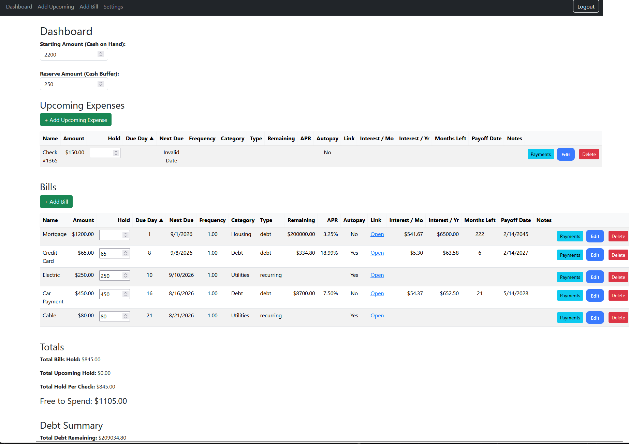Click the Electric Hold spinner arrows
The image size is (629, 444).
126,275
